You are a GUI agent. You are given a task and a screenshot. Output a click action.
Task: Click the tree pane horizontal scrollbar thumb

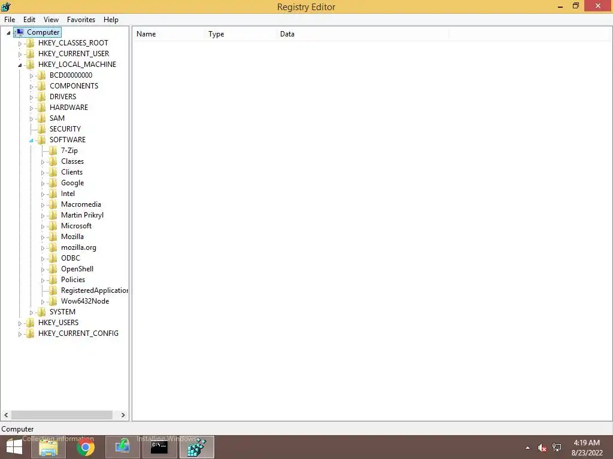click(x=62, y=415)
